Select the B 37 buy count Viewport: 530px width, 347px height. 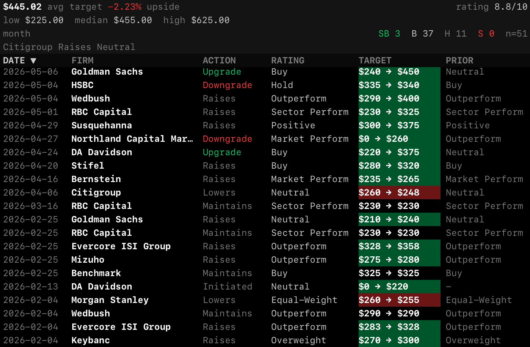(x=422, y=34)
